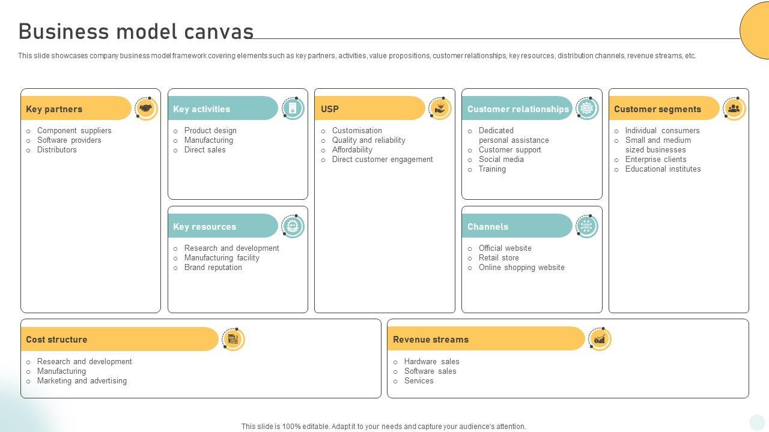Click the Customer support bullet
This screenshot has height=432, width=769.
tap(509, 150)
